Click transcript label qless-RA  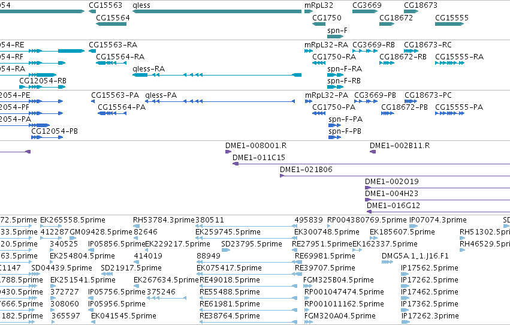(149, 68)
